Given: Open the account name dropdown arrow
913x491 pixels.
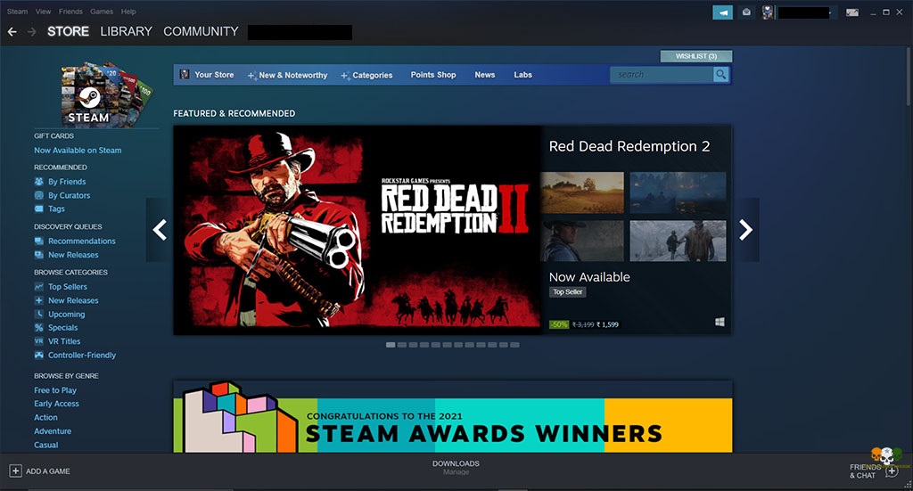Looking at the screenshot, I should pos(830,12).
